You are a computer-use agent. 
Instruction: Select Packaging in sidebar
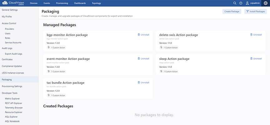click(x=19, y=80)
